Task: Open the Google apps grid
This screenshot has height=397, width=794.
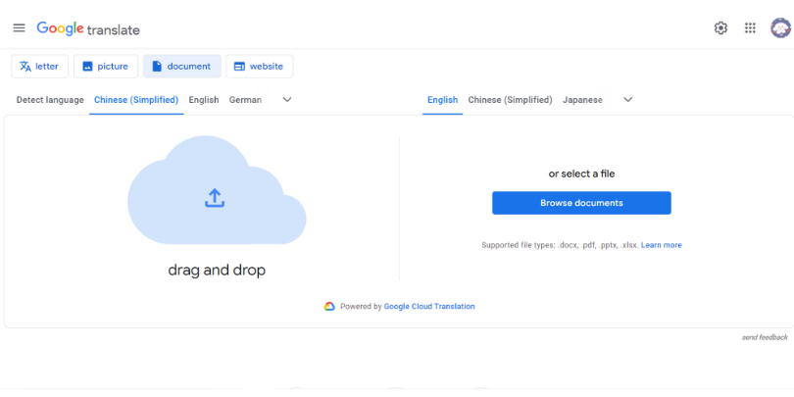Action: tap(750, 28)
